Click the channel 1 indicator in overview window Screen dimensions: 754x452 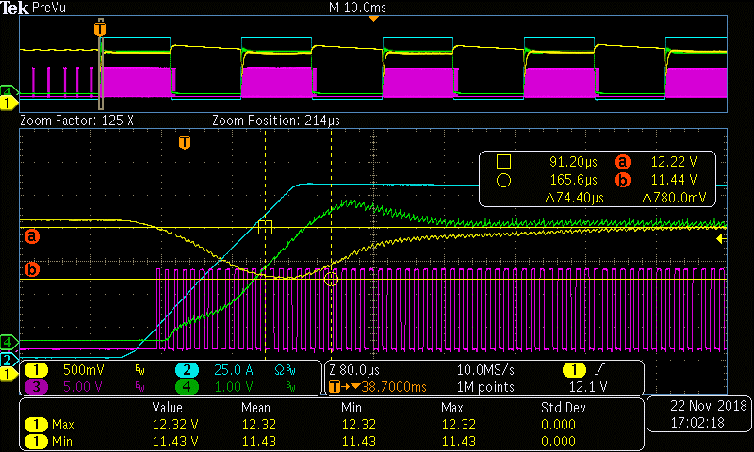click(8, 103)
